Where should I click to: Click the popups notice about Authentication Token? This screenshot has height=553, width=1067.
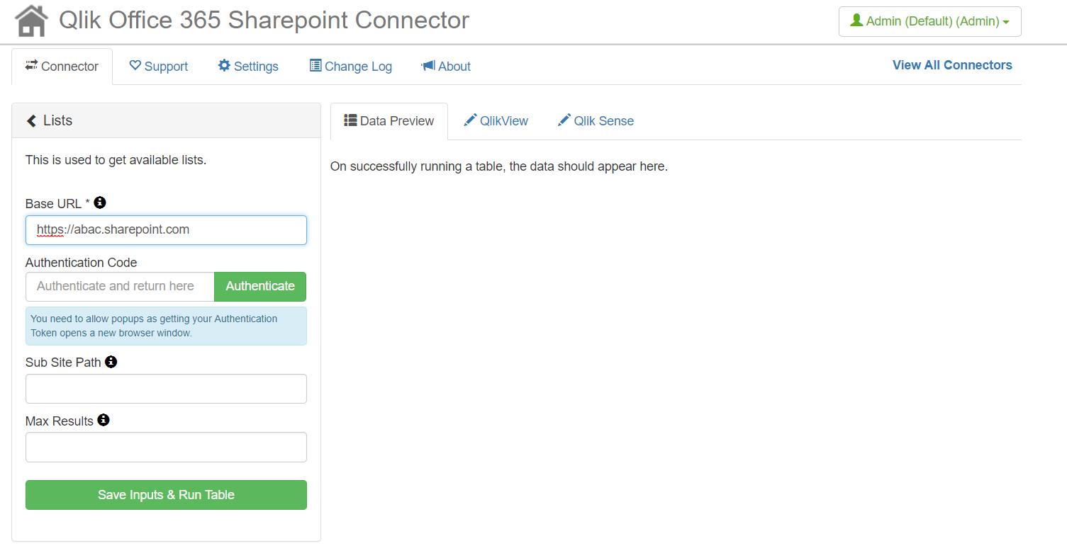coord(166,326)
